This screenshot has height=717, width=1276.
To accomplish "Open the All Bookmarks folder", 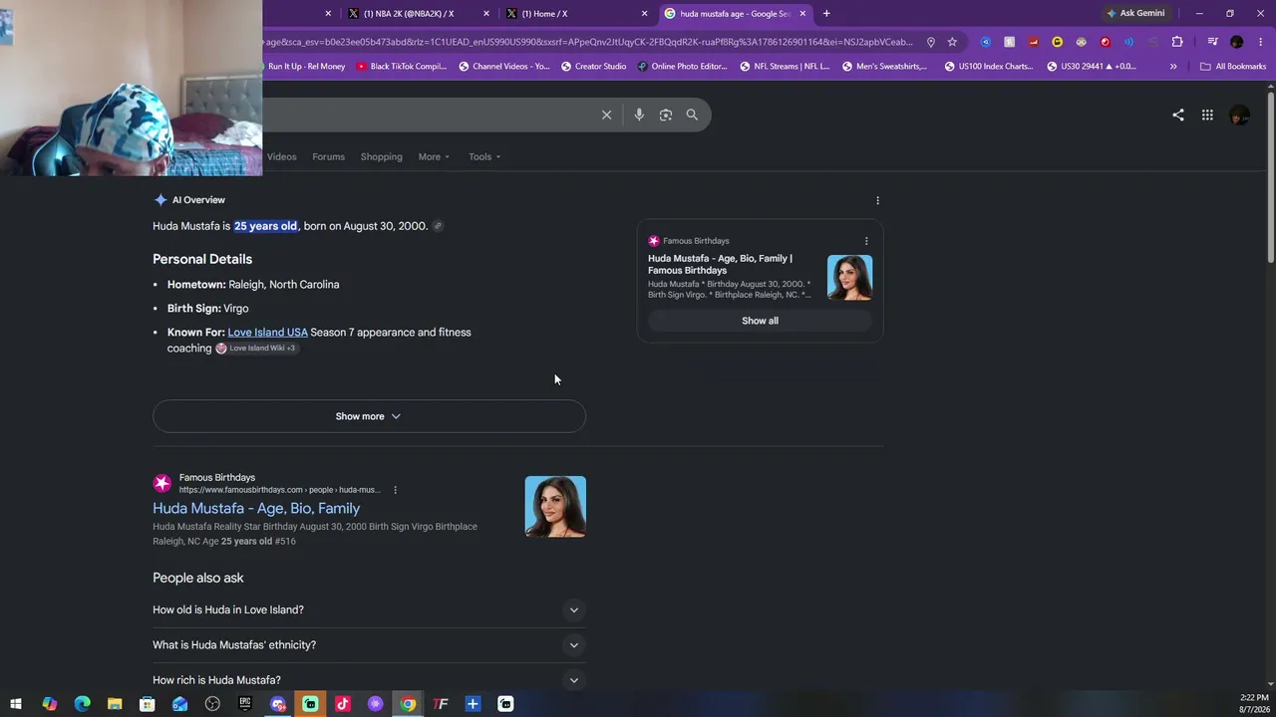I will pyautogui.click(x=1233, y=67).
